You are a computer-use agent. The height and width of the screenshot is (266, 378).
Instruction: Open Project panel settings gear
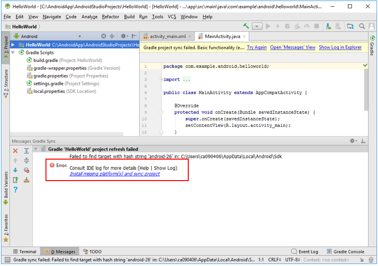pyautogui.click(x=124, y=36)
